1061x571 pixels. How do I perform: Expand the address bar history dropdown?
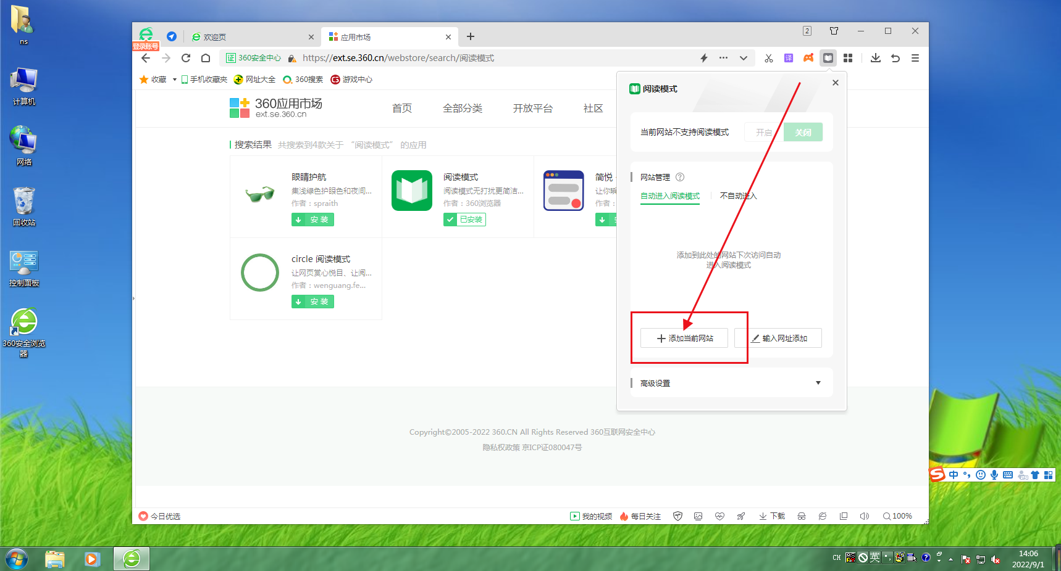[744, 58]
